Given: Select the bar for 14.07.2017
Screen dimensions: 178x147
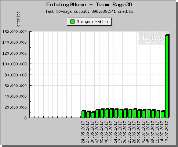Looking at the screenshot, I should point(163,114).
